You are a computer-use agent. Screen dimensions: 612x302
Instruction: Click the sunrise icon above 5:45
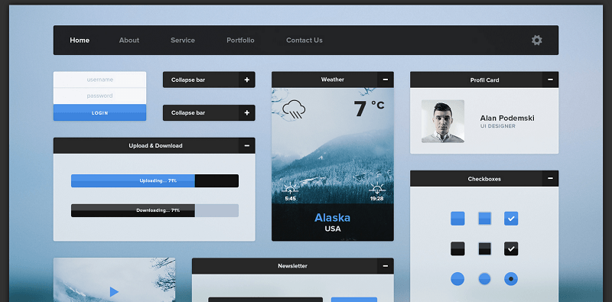pos(290,189)
